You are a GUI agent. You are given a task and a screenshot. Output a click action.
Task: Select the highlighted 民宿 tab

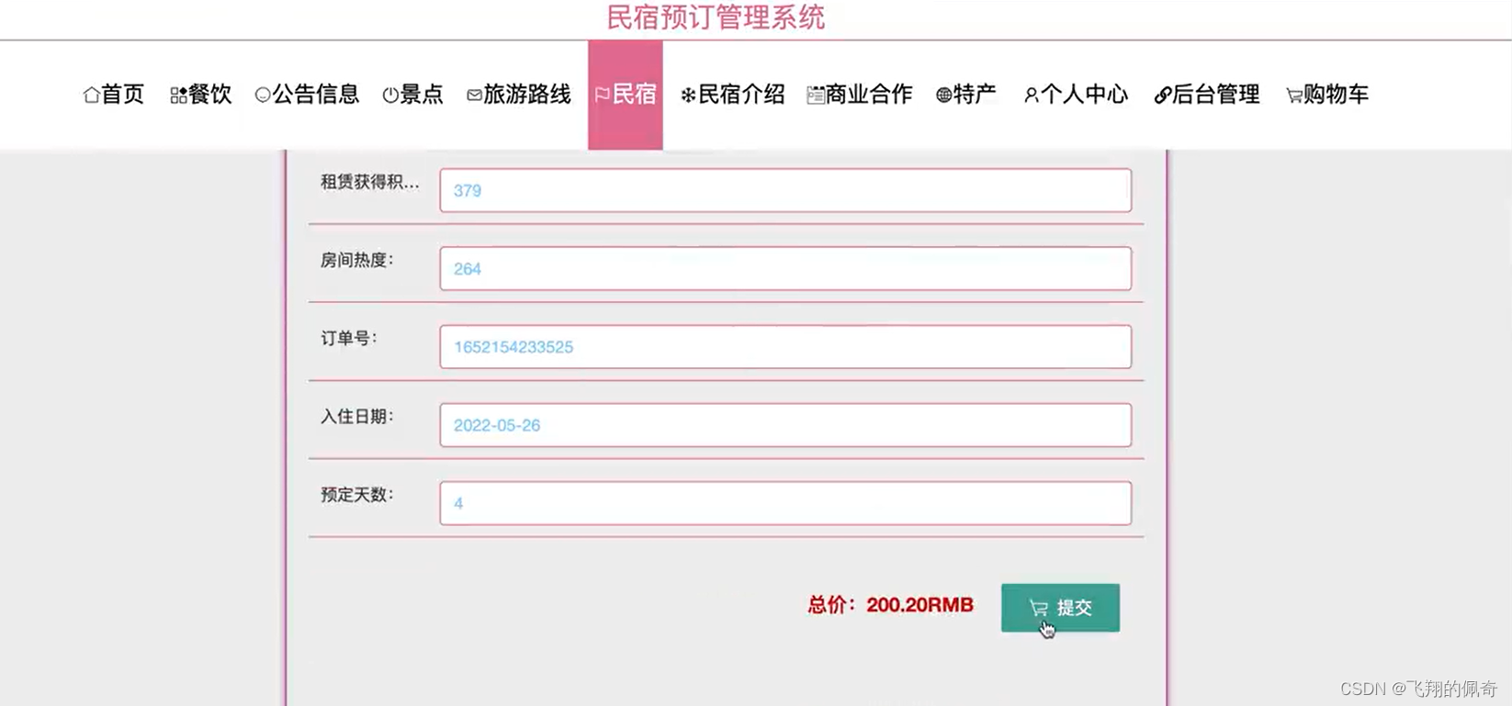[626, 95]
